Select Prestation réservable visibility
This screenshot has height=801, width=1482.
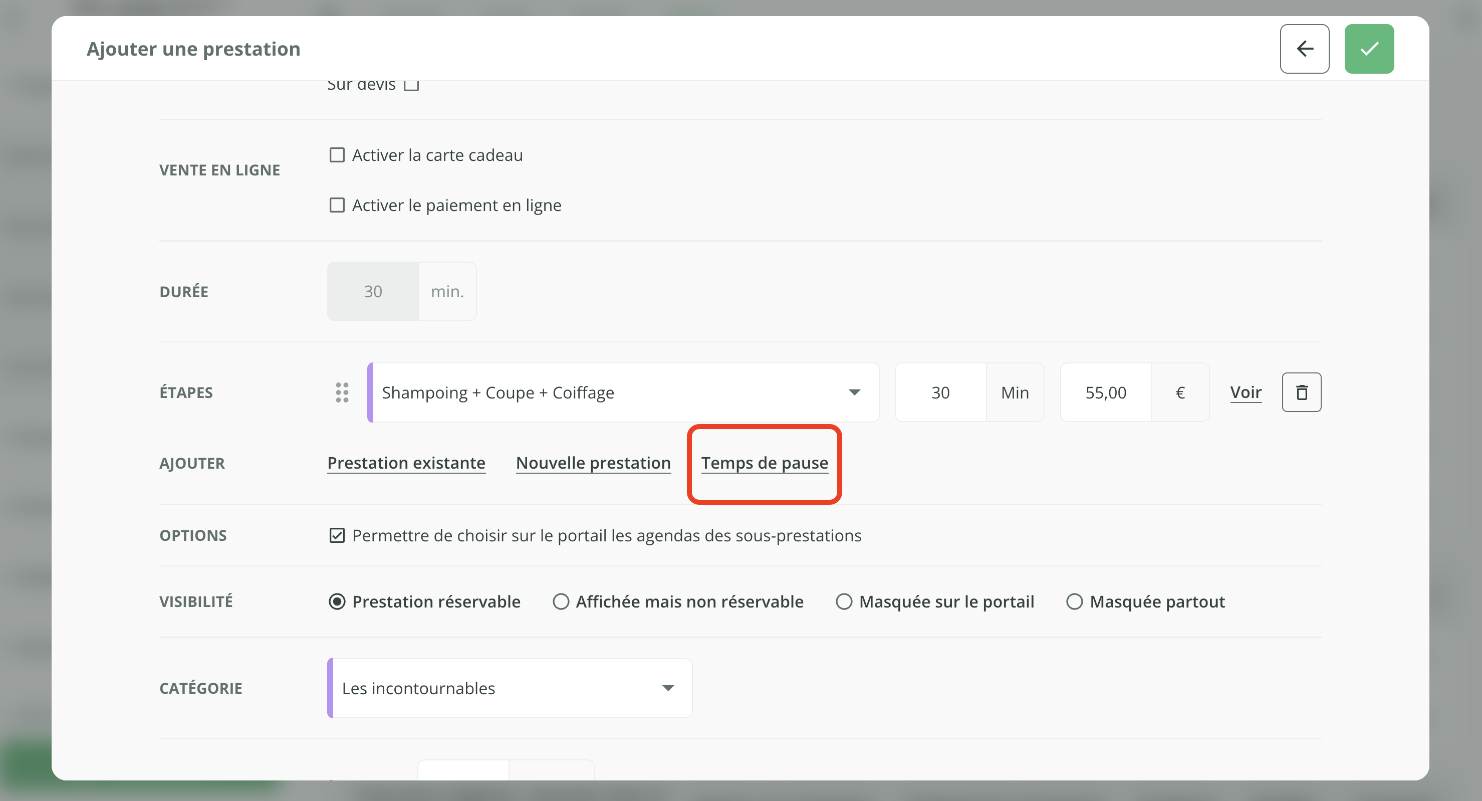[x=337, y=602]
